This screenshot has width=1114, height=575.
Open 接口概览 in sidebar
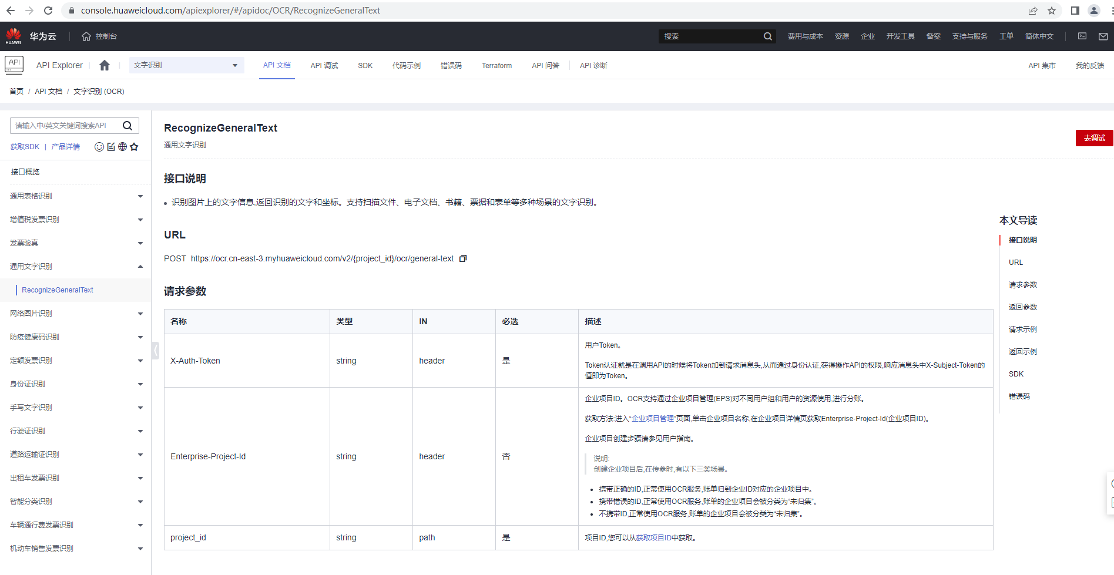click(25, 172)
